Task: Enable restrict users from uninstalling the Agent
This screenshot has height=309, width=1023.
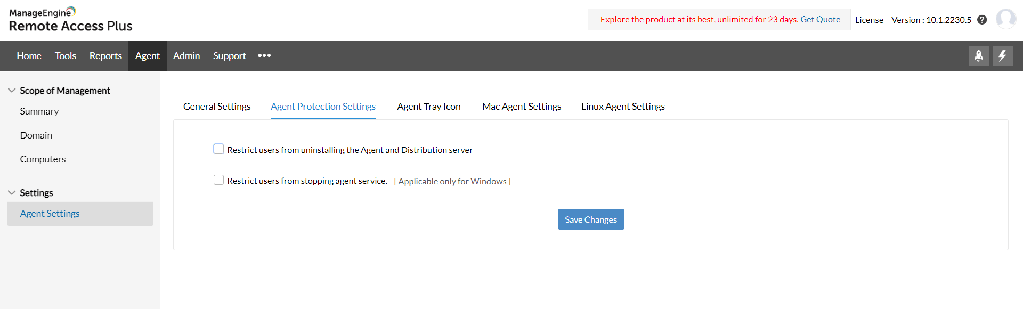Action: [x=218, y=149]
